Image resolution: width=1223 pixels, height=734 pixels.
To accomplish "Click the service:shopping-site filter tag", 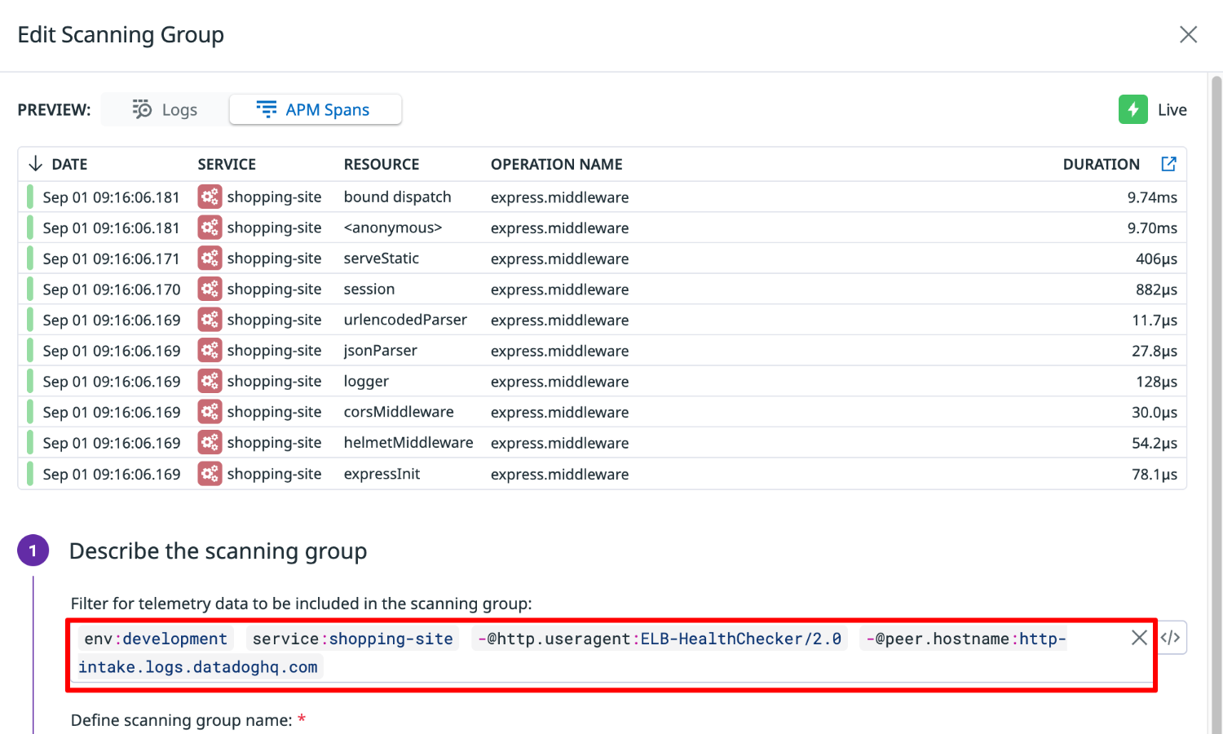I will point(352,639).
